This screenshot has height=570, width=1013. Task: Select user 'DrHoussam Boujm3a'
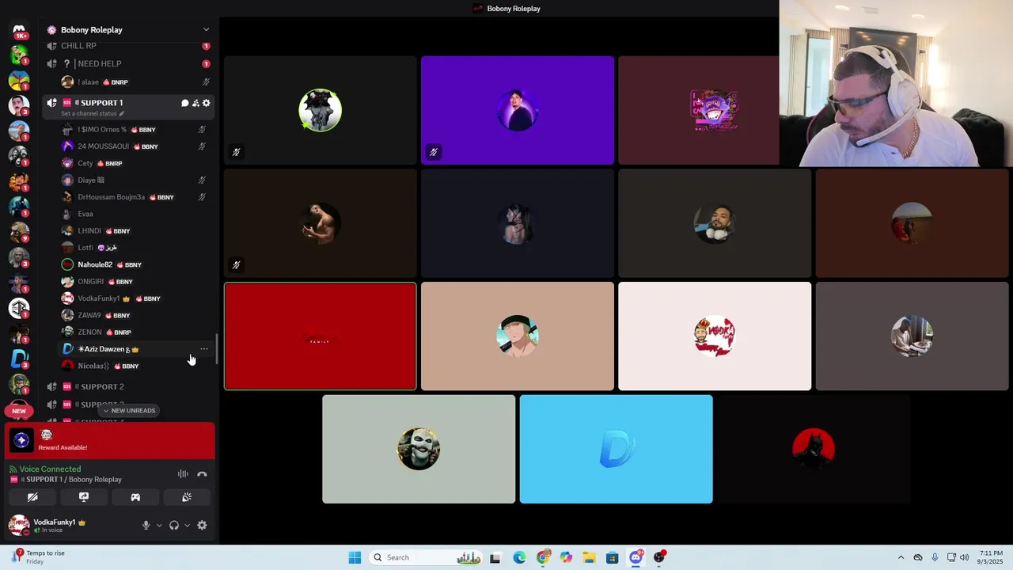pyautogui.click(x=136, y=197)
